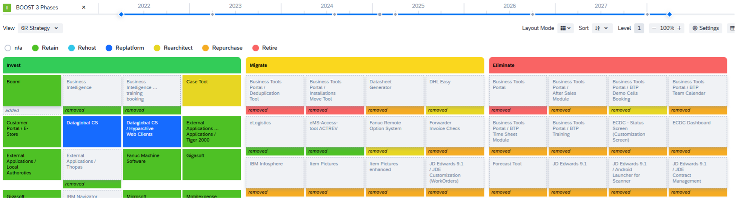
Task: Open the Deduplication Tool card
Action: pos(275,91)
